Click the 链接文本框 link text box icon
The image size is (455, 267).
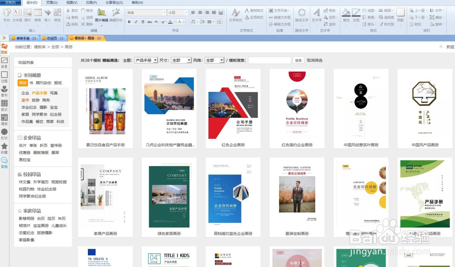tap(280, 17)
